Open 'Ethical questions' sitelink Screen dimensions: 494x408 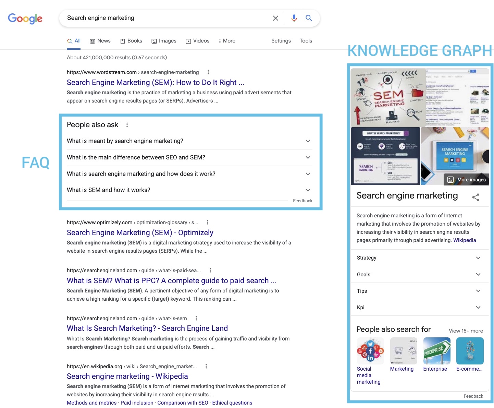232,403
